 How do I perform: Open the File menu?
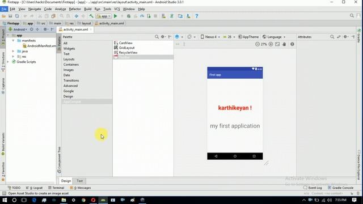coord(4,9)
